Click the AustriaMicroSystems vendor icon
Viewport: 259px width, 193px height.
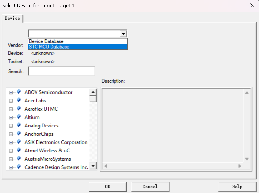pos(19,158)
